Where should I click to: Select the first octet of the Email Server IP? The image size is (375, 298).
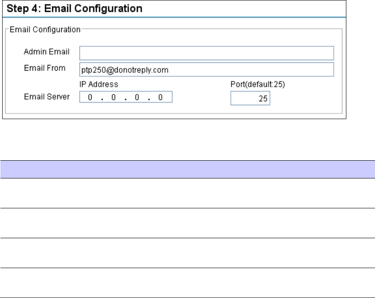click(90, 97)
